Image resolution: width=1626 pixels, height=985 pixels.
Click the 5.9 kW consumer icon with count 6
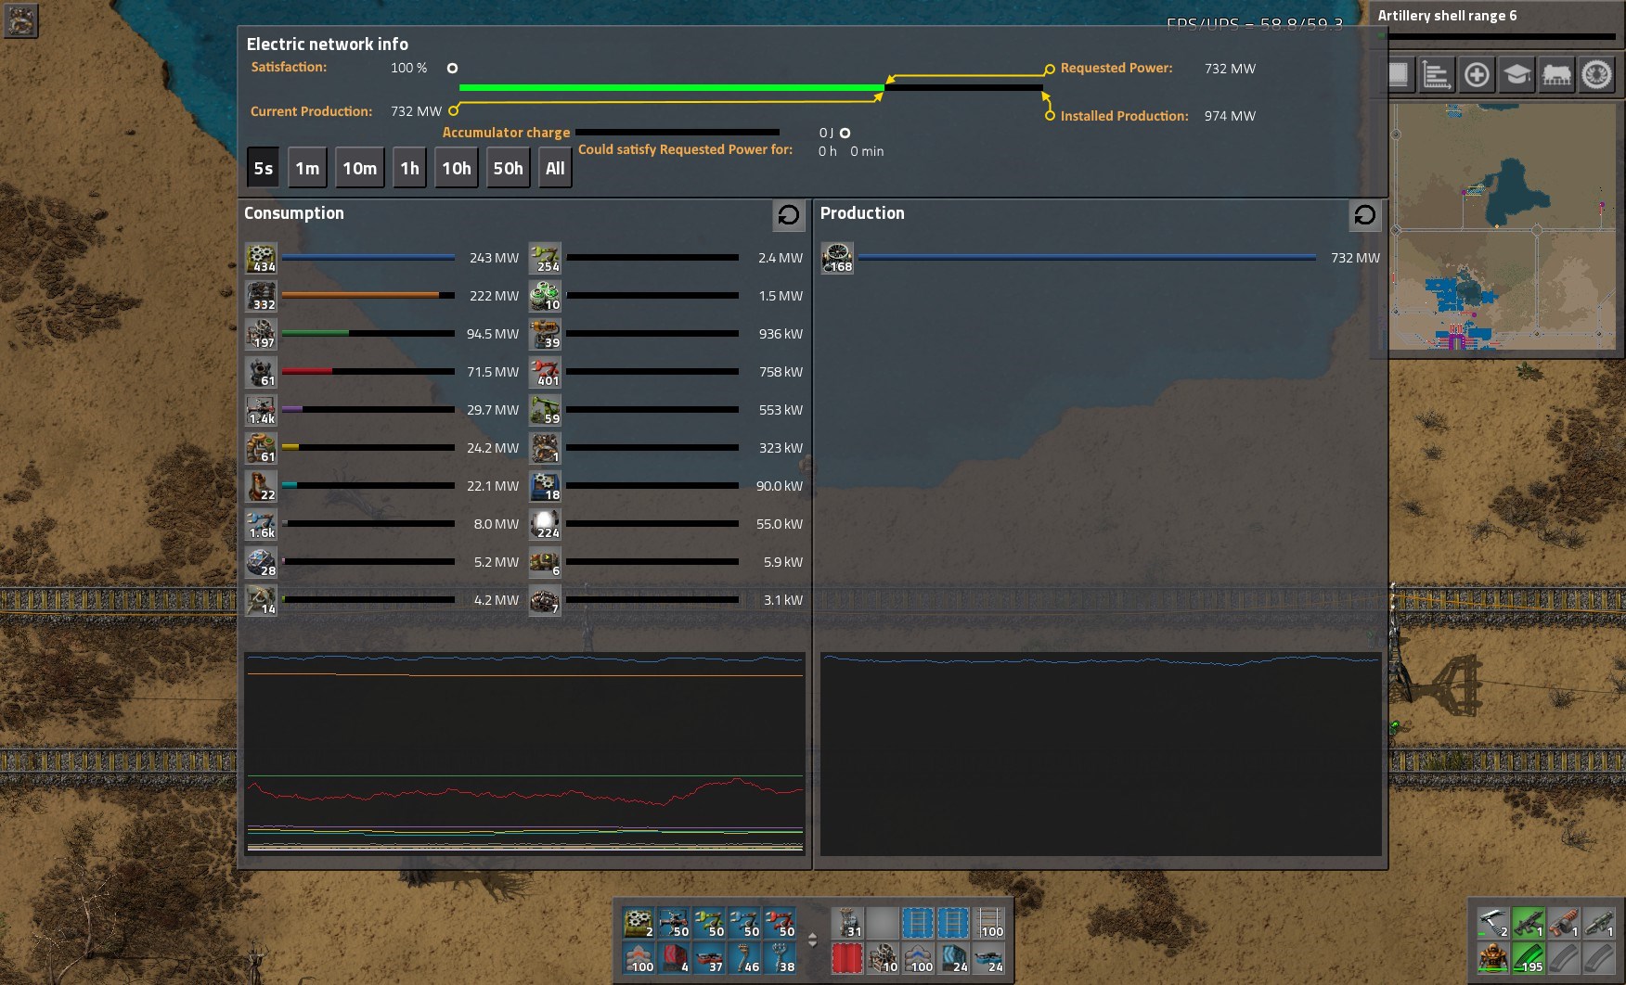(x=545, y=562)
